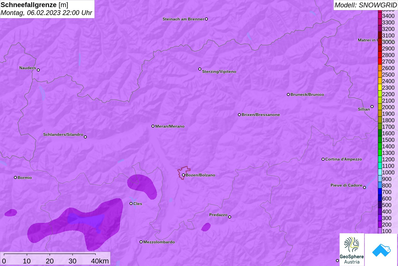Viewport: 398px width, 266px height.
Task: Click the Nauders location marker dot
Action: coord(38,70)
